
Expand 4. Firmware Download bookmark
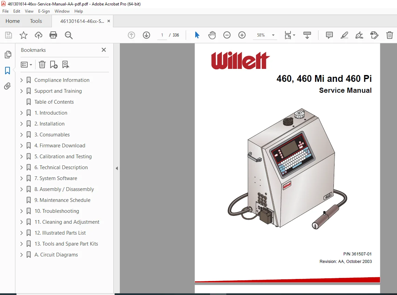(22, 146)
